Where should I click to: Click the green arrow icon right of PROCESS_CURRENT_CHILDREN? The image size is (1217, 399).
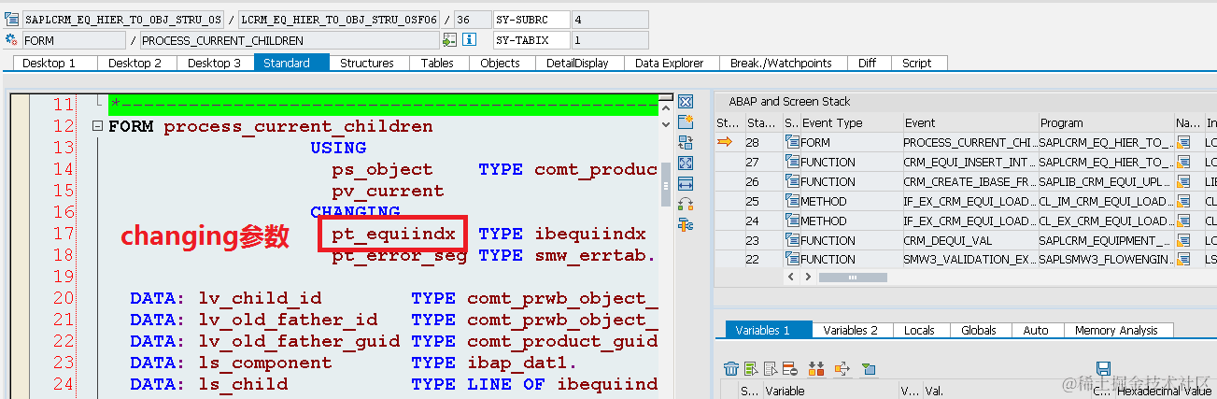point(449,40)
